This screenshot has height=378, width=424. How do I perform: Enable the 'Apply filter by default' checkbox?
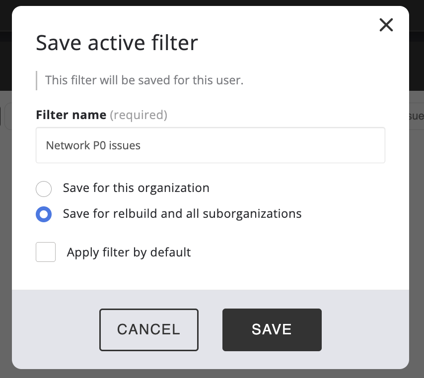point(46,252)
